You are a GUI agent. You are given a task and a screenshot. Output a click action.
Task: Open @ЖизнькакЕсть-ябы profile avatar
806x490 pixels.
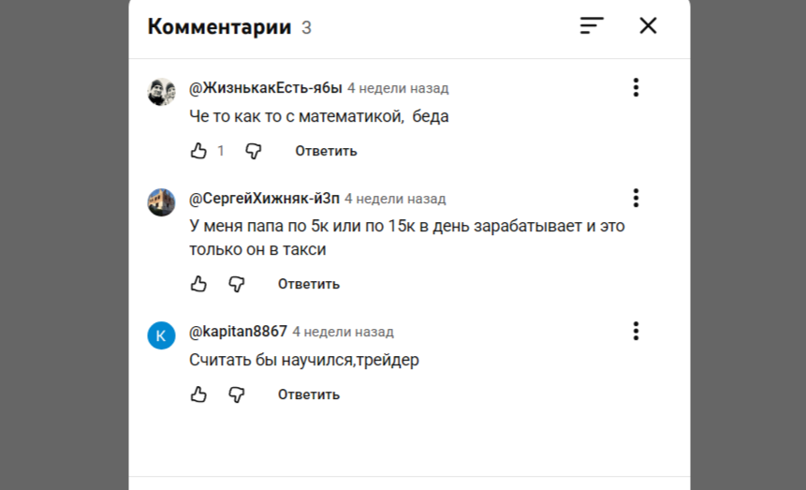162,92
